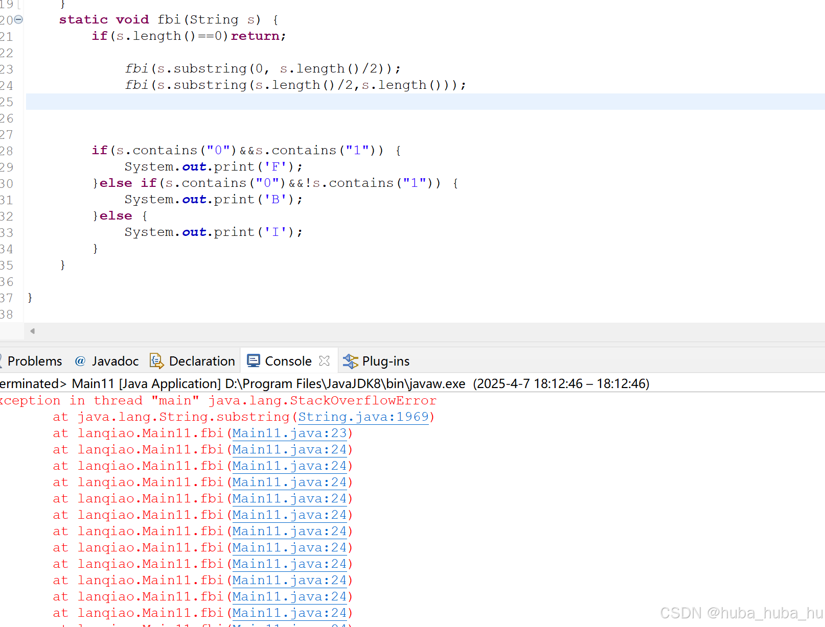Screen dimensions: 825x627
Task: Click the editor's left horizontal scroll arrow
Action: pos(32,331)
